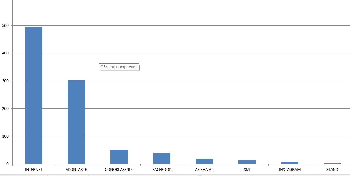
Task: Select the SMI label under the axis
Action: coord(247,170)
